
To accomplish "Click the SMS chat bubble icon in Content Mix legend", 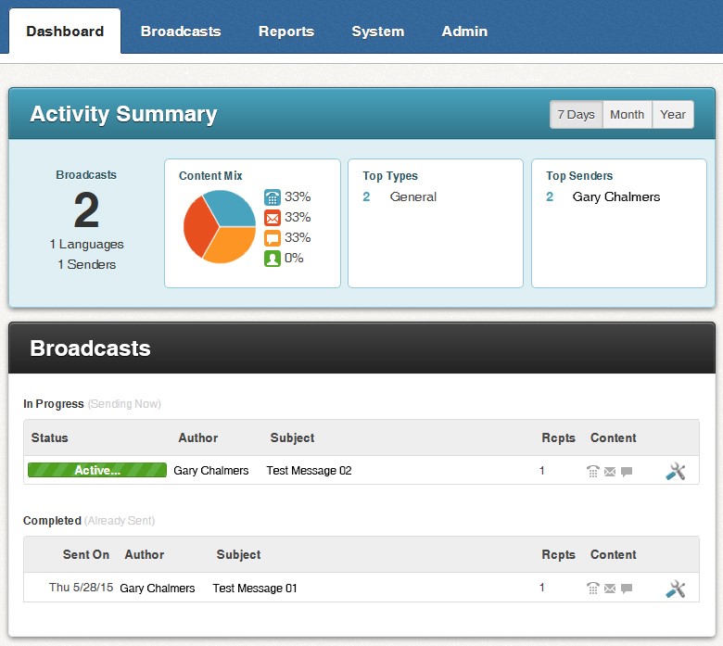I will [272, 238].
